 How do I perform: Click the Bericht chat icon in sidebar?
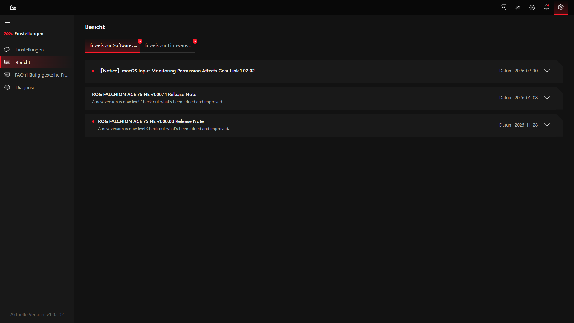click(x=7, y=62)
